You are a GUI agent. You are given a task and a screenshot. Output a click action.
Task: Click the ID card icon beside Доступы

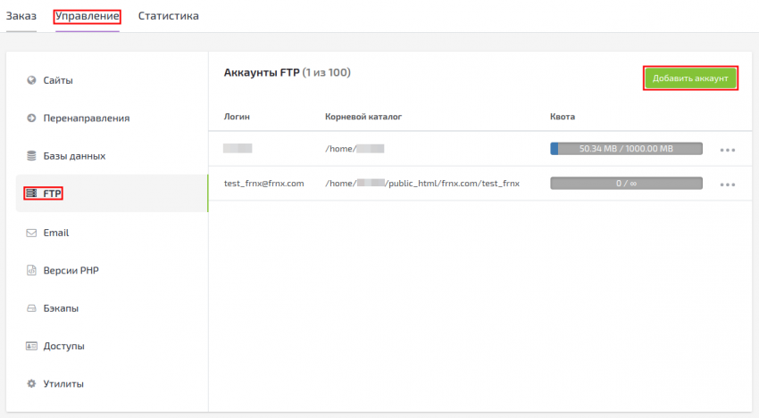coord(31,346)
